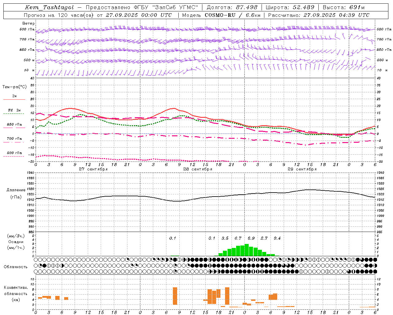
Task: Click the Облачность cloud cover label
Action: click(16, 267)
